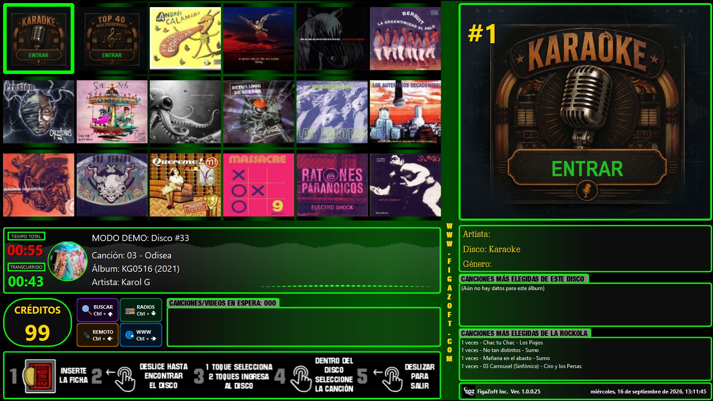Click the Canciones/Videos en espera queue box
Image resolution: width=713 pixels, height=401 pixels.
click(304, 327)
